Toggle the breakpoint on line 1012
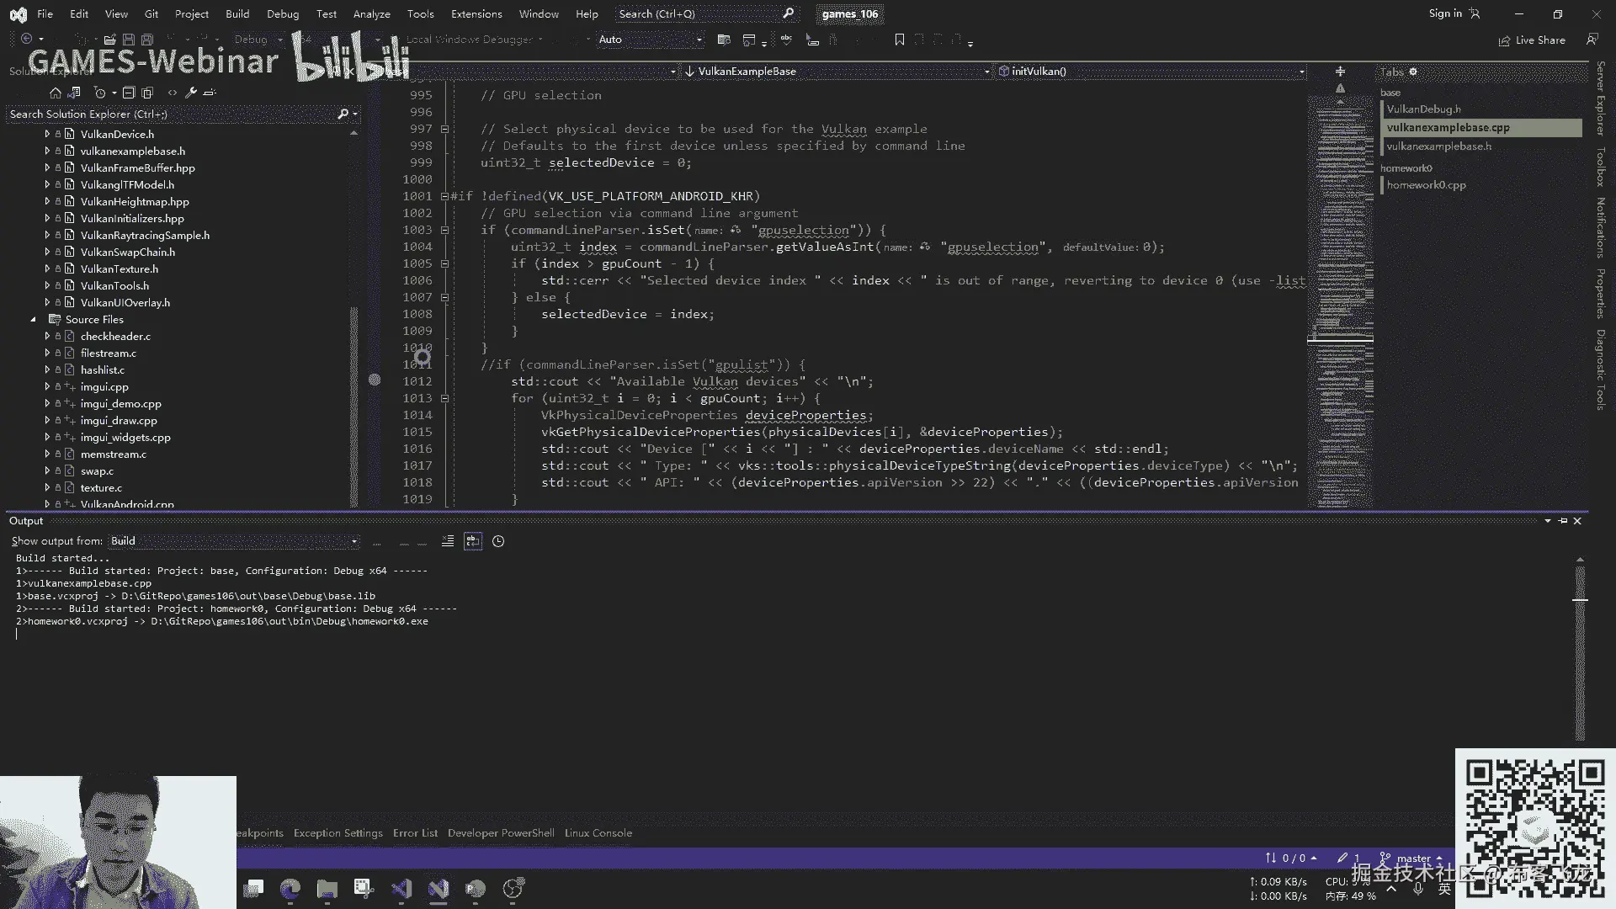 pos(375,380)
